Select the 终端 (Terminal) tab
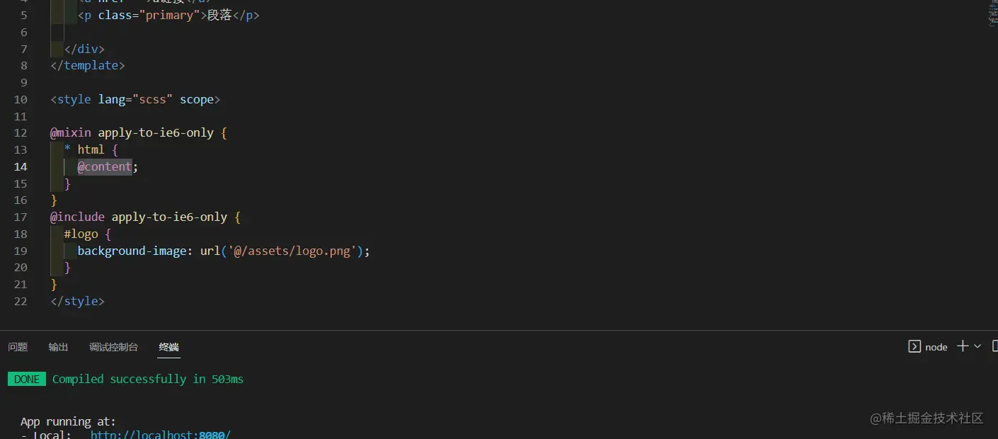Image resolution: width=998 pixels, height=439 pixels. coord(168,347)
